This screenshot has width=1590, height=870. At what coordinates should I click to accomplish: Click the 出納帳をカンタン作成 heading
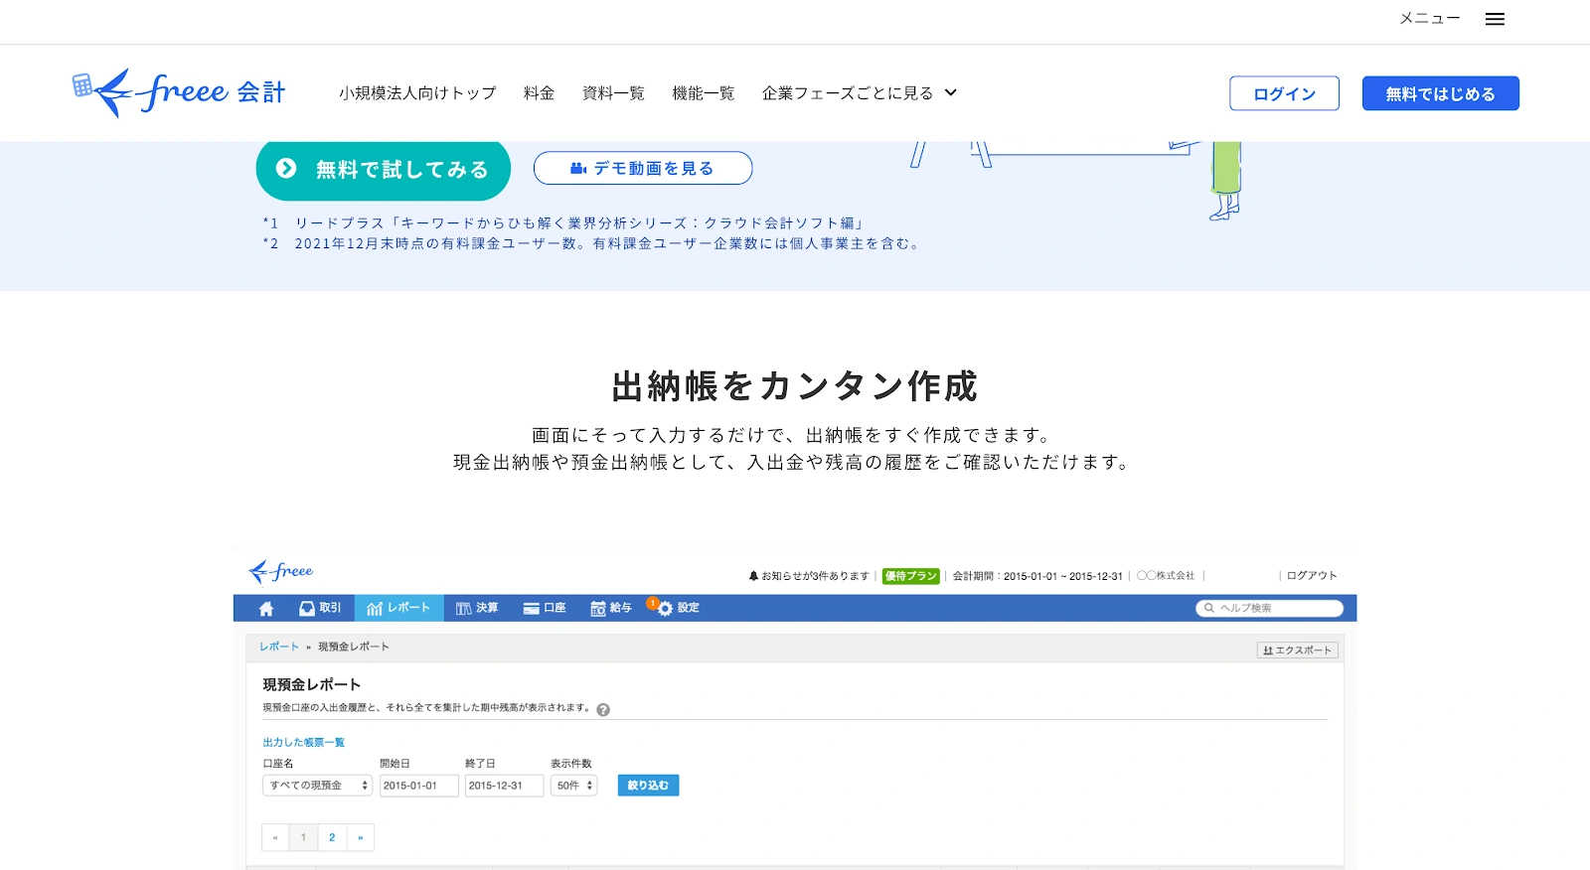coord(795,386)
